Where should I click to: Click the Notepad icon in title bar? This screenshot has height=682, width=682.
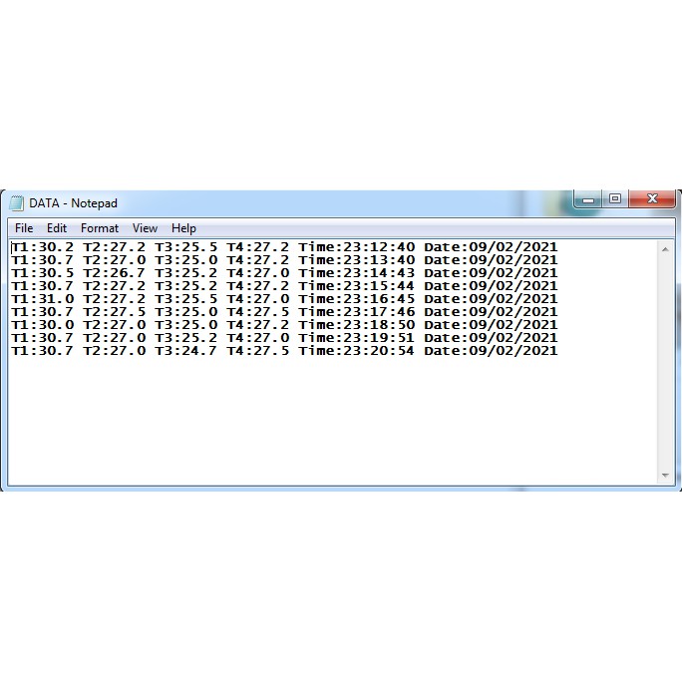pos(16,203)
